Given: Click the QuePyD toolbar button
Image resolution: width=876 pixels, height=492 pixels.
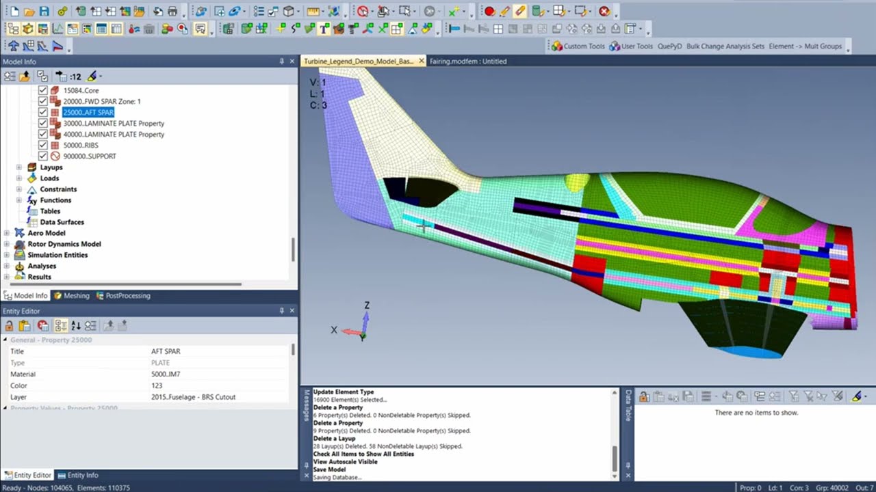Looking at the screenshot, I should tap(670, 46).
